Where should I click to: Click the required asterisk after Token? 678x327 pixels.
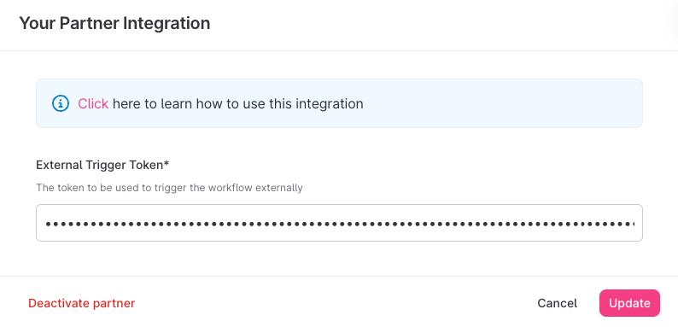pyautogui.click(x=167, y=164)
